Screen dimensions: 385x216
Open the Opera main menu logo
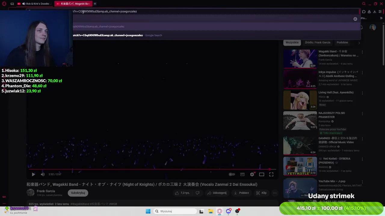point(4,4)
